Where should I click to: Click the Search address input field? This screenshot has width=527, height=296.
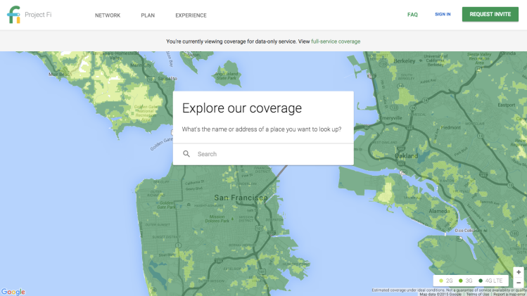click(x=263, y=154)
